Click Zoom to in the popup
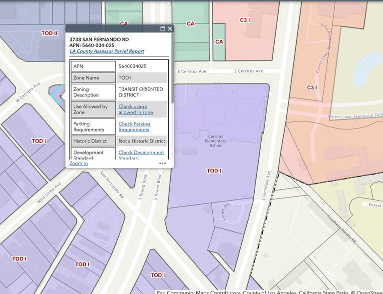 (78, 163)
